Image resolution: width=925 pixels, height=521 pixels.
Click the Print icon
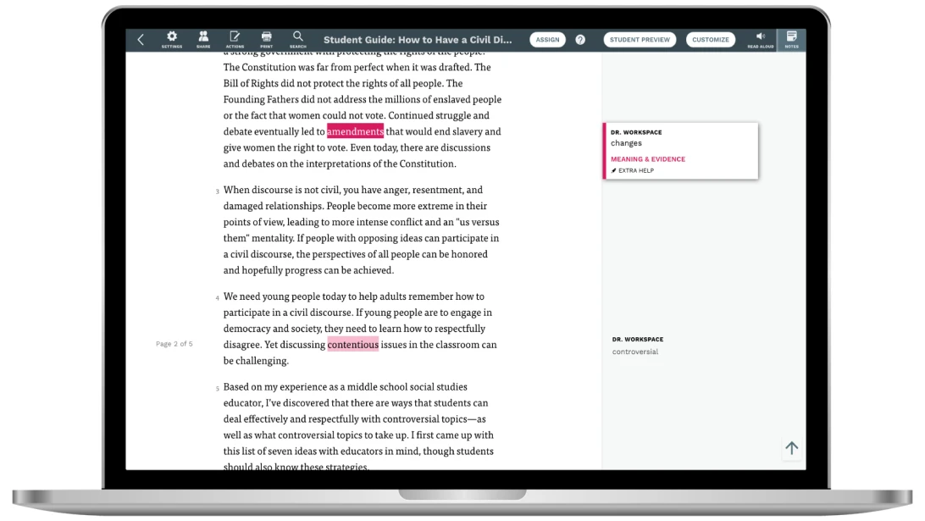267,40
